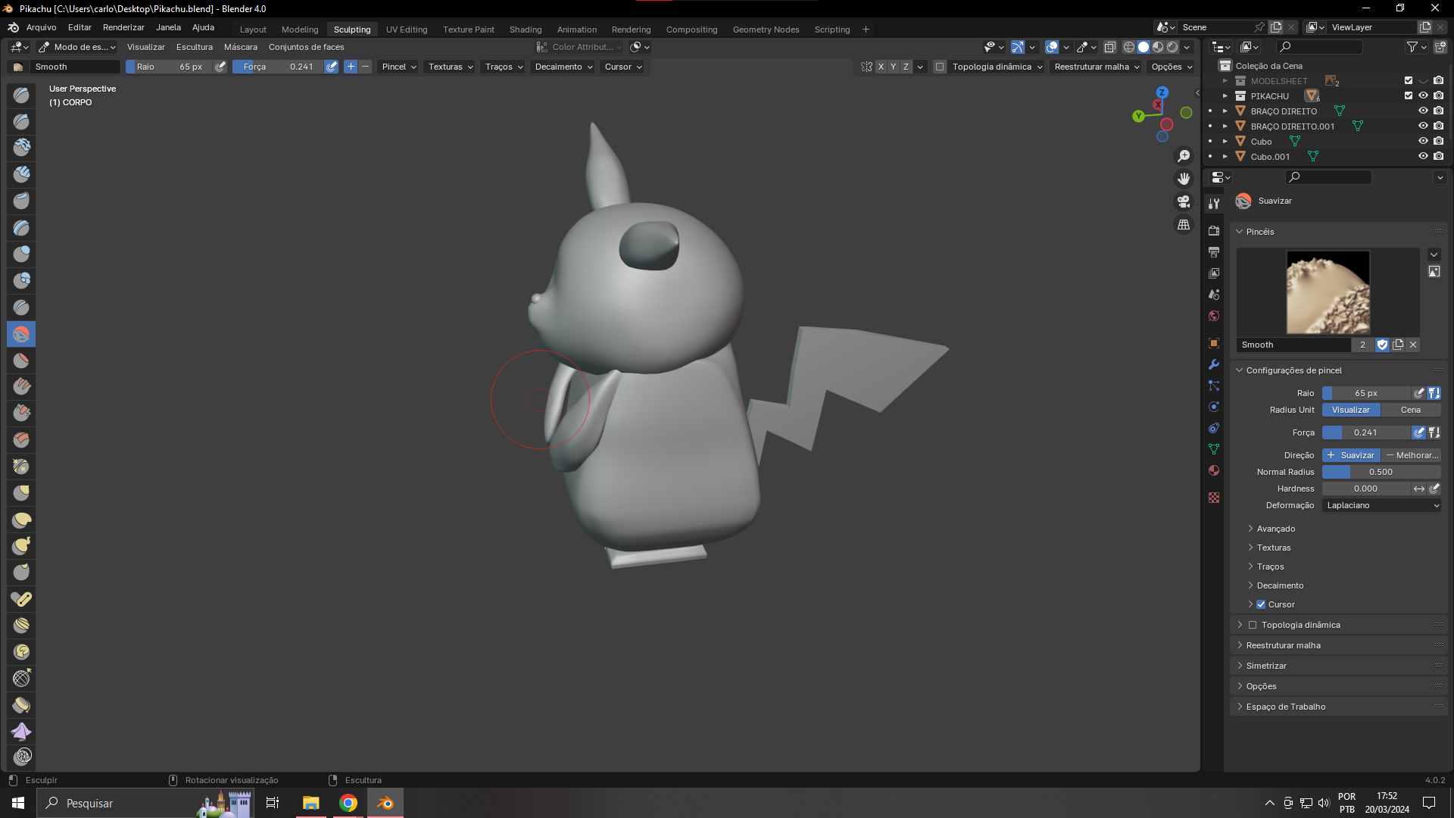1454x818 pixels.
Task: Expand the PIKACHU collection in outliner
Action: [x=1225, y=96]
